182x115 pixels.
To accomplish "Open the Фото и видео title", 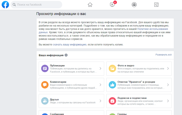I will pyautogui.click(x=126, y=66).
